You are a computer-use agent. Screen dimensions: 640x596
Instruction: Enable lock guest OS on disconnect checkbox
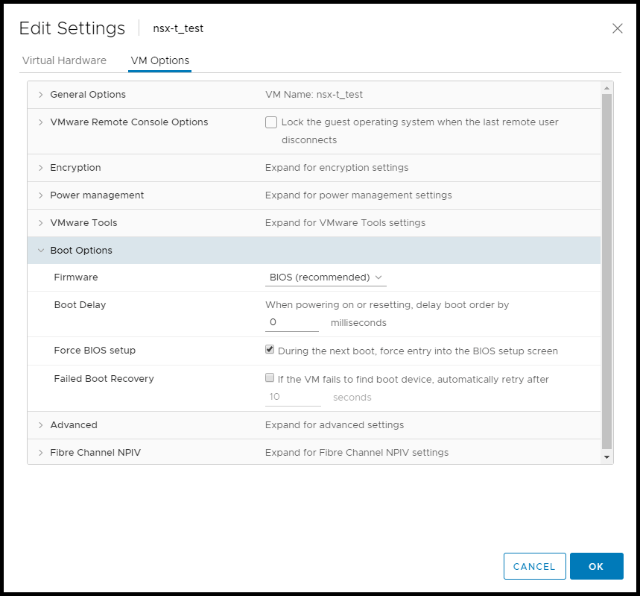pos(271,122)
